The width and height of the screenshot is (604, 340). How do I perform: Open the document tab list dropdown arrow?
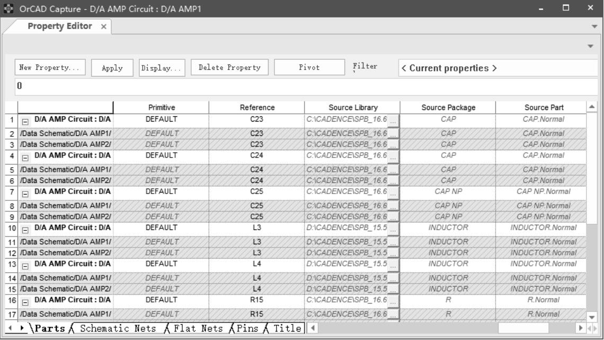[594, 26]
